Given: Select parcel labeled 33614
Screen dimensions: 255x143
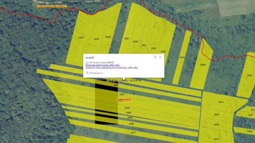Looking at the screenshot, I should point(116,85).
